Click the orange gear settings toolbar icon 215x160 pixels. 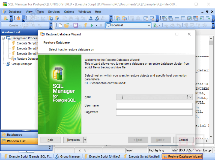pos(18,18)
